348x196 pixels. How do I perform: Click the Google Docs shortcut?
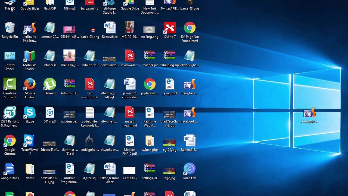(10, 172)
